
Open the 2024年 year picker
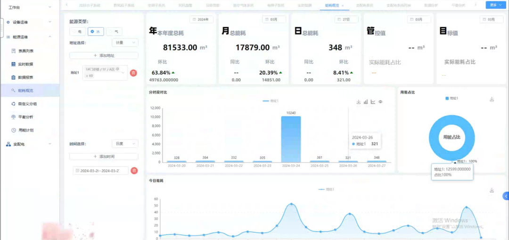pos(201,19)
